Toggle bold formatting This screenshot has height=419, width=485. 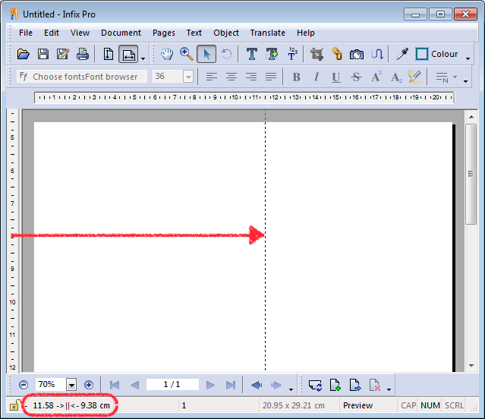point(296,77)
